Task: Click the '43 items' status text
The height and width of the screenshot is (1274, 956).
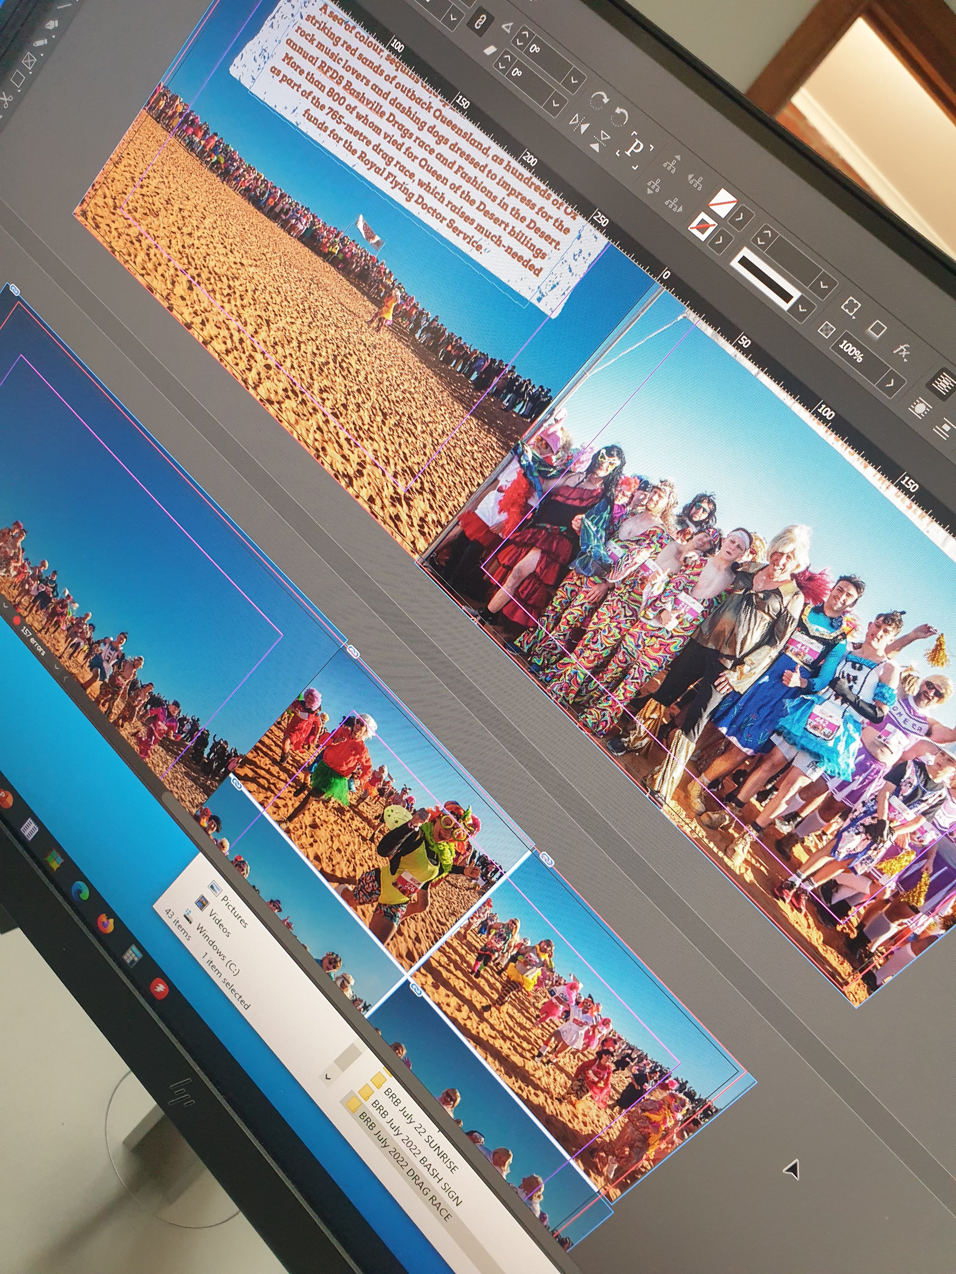Action: (x=177, y=925)
